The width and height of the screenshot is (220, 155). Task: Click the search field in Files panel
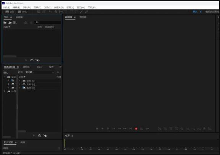48,23
